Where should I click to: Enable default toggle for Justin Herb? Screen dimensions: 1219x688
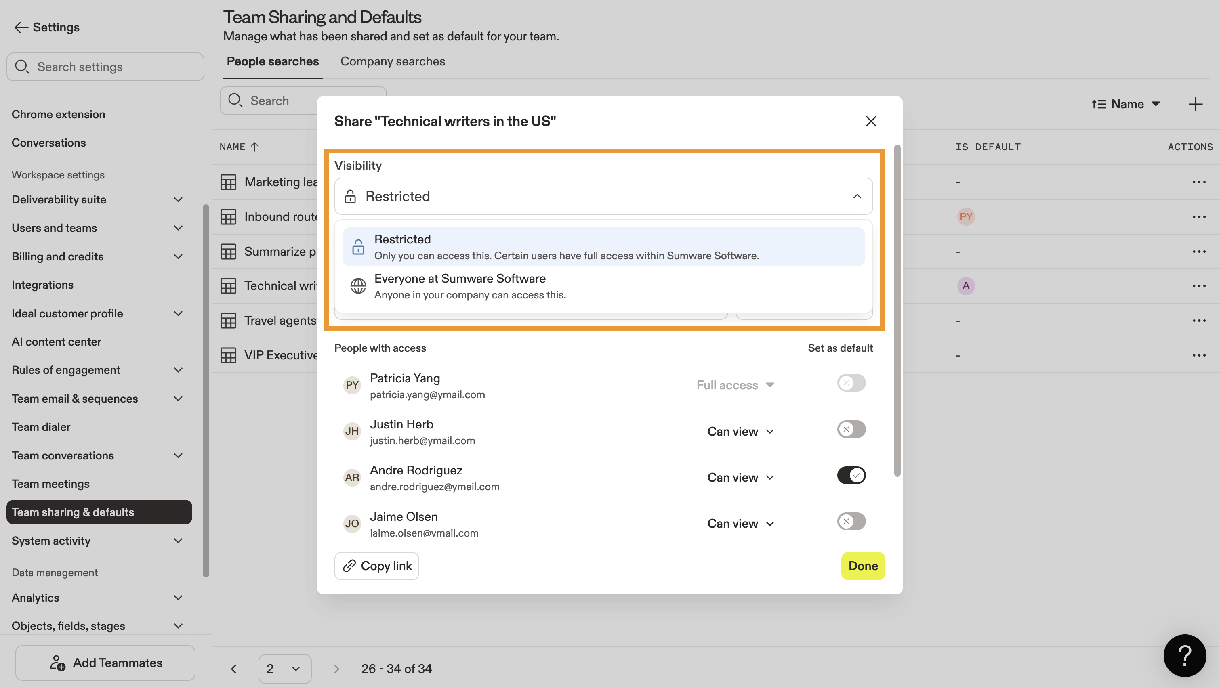[851, 430]
